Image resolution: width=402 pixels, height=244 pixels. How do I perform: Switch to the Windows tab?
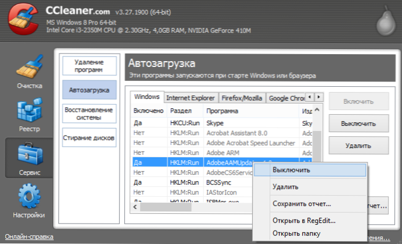[147, 97]
